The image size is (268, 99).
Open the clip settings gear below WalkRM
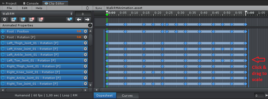pyautogui.click(x=5, y=20)
